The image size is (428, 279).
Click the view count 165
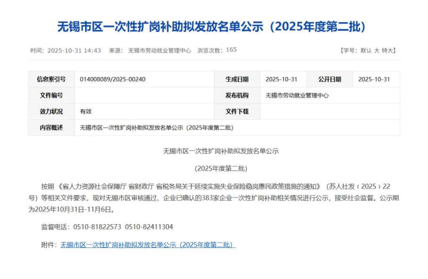231,50
